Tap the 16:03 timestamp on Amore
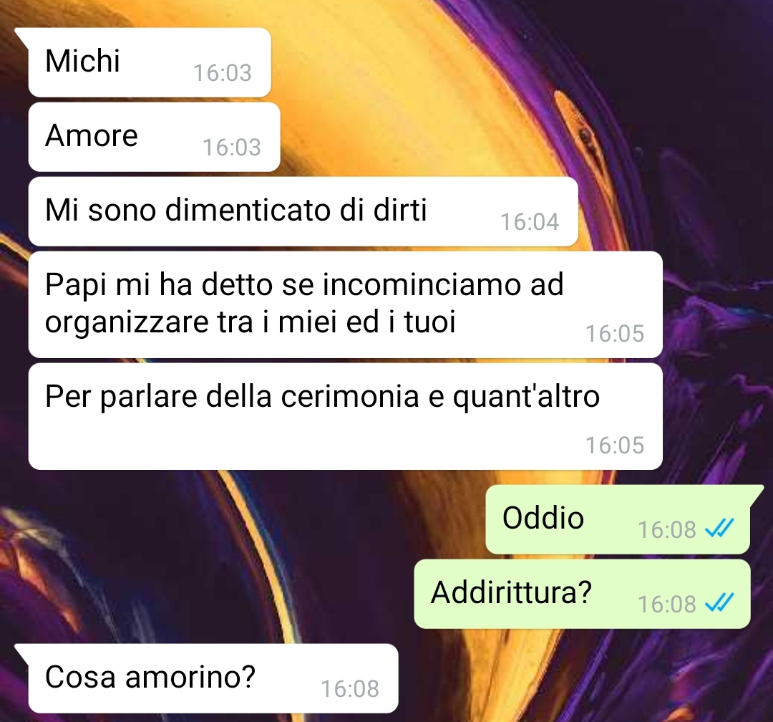773x722 pixels. point(232,148)
